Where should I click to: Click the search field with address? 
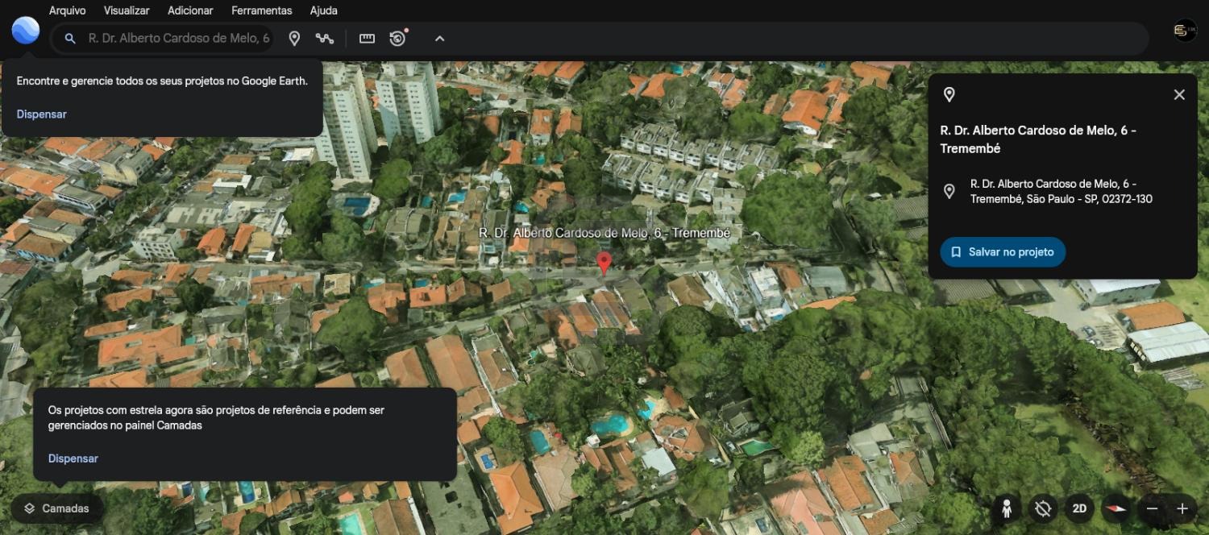(178, 39)
